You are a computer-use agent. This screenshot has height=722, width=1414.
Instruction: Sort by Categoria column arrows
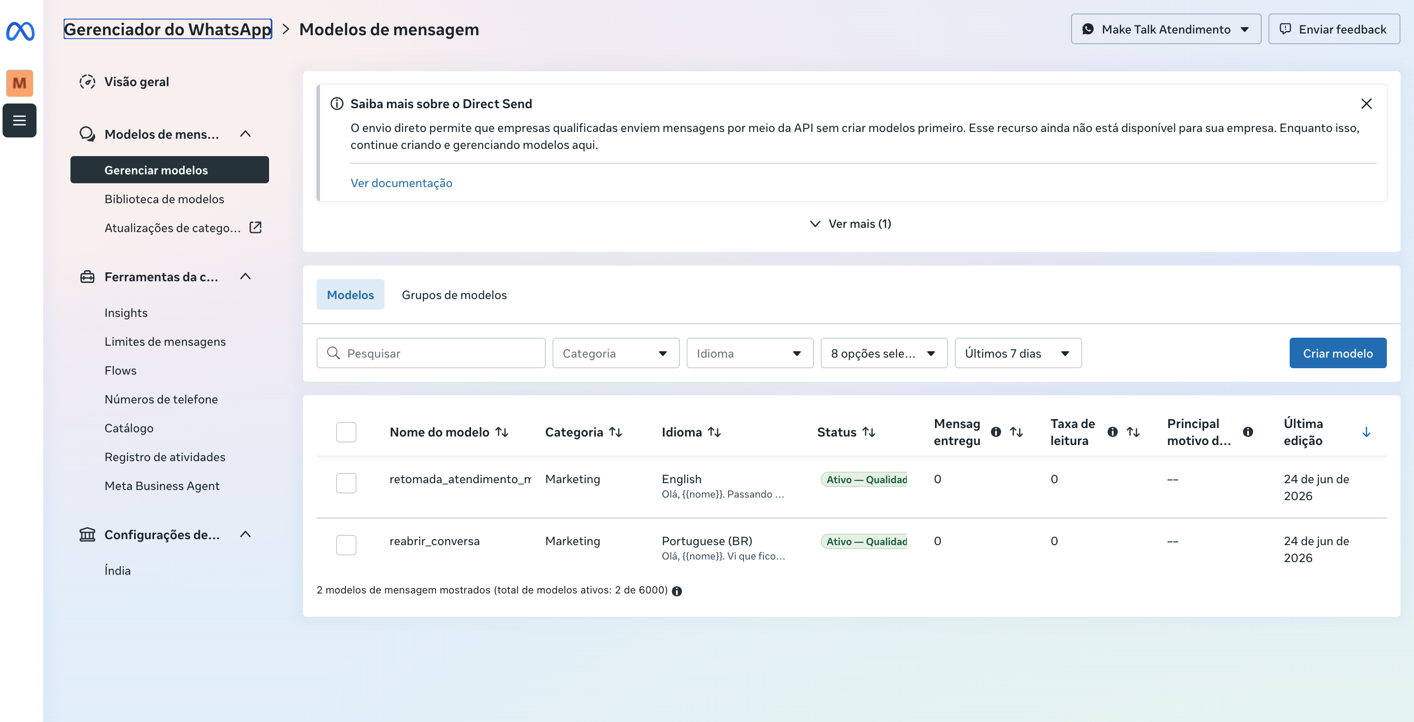click(615, 432)
